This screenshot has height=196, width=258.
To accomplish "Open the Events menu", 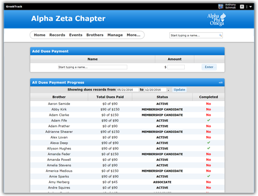I will pos(76,35).
